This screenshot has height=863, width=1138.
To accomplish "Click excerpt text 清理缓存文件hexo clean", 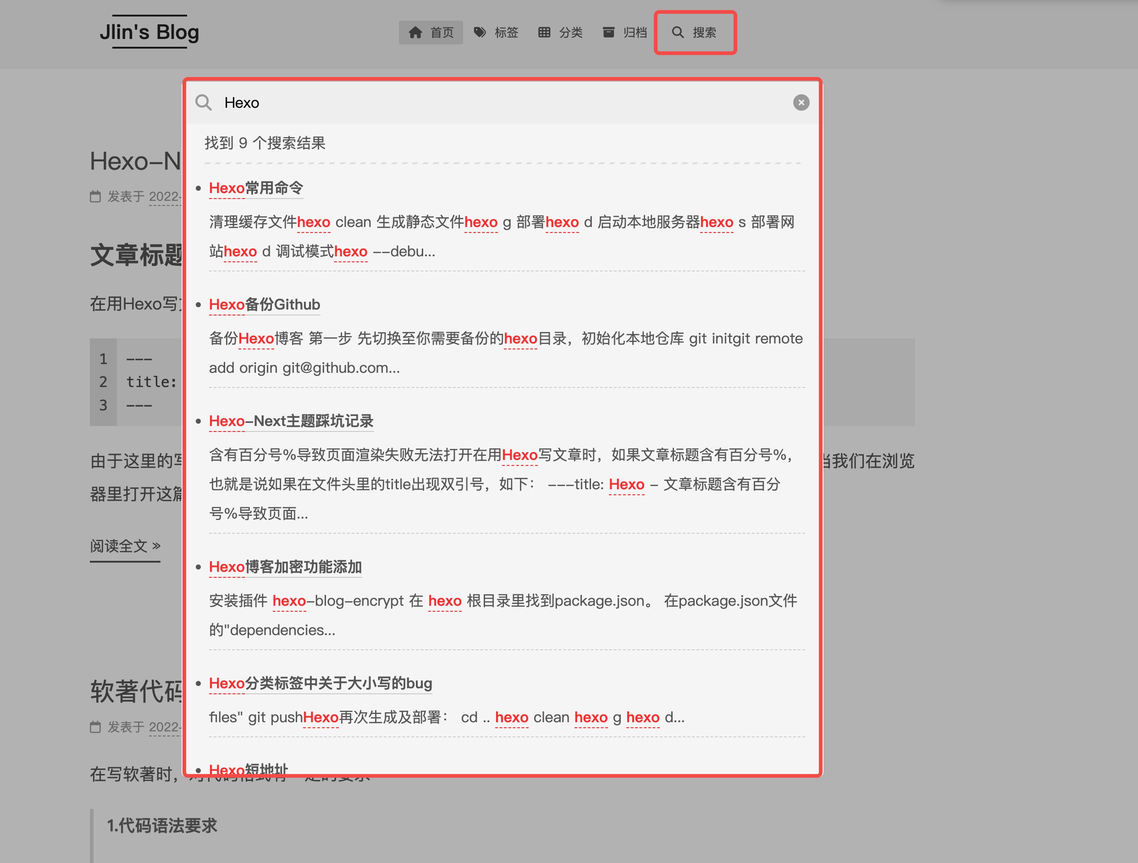I will pos(290,222).
